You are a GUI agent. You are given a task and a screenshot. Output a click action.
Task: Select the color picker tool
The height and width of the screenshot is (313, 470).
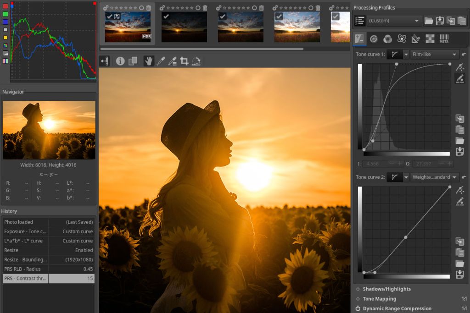point(162,60)
